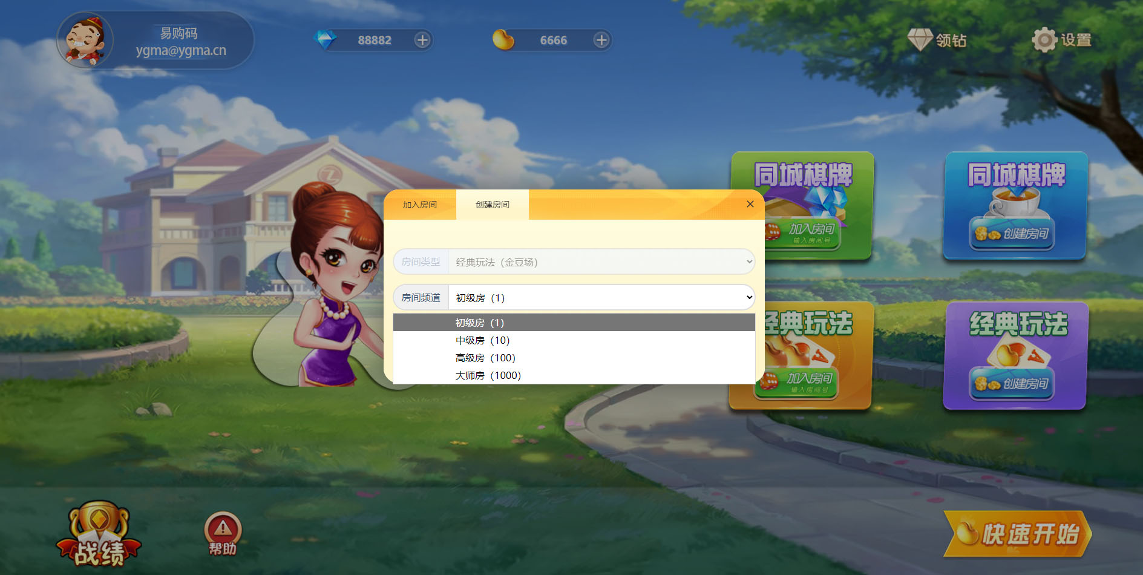Switch to 加入房间 tab
The width and height of the screenshot is (1143, 575).
coord(419,205)
